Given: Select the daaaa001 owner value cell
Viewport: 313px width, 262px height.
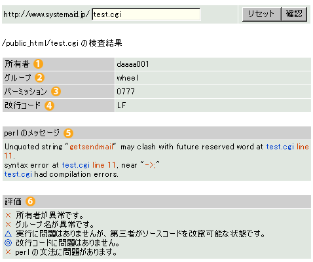Looking at the screenshot, I should (213, 64).
